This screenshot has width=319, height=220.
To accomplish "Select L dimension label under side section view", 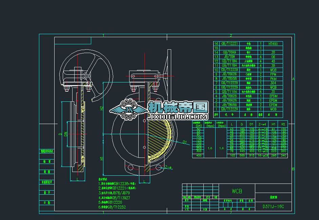I will tap(78, 179).
